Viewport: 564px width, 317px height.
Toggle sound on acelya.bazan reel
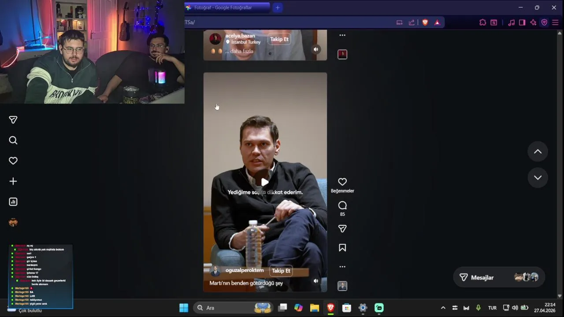[316, 49]
